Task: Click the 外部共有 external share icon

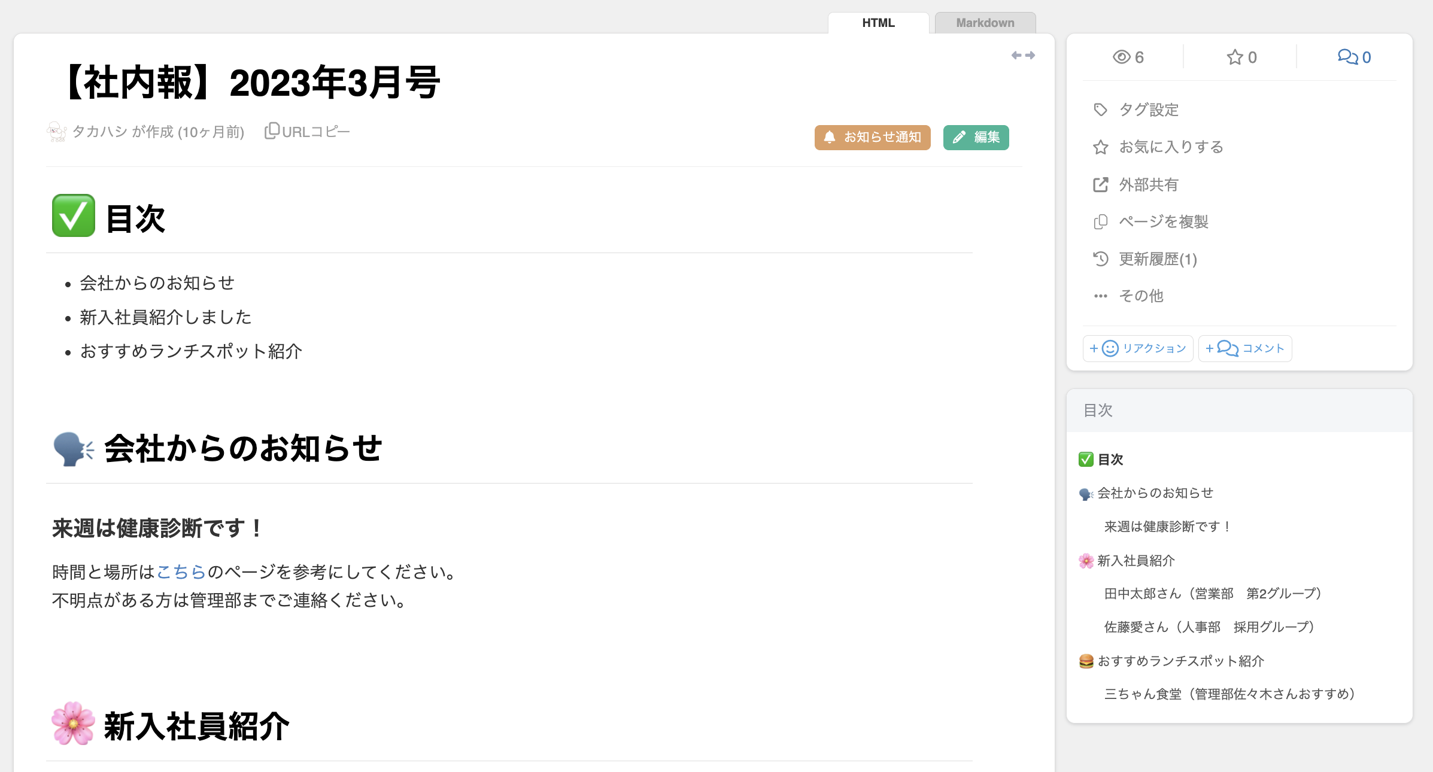Action: click(1100, 184)
